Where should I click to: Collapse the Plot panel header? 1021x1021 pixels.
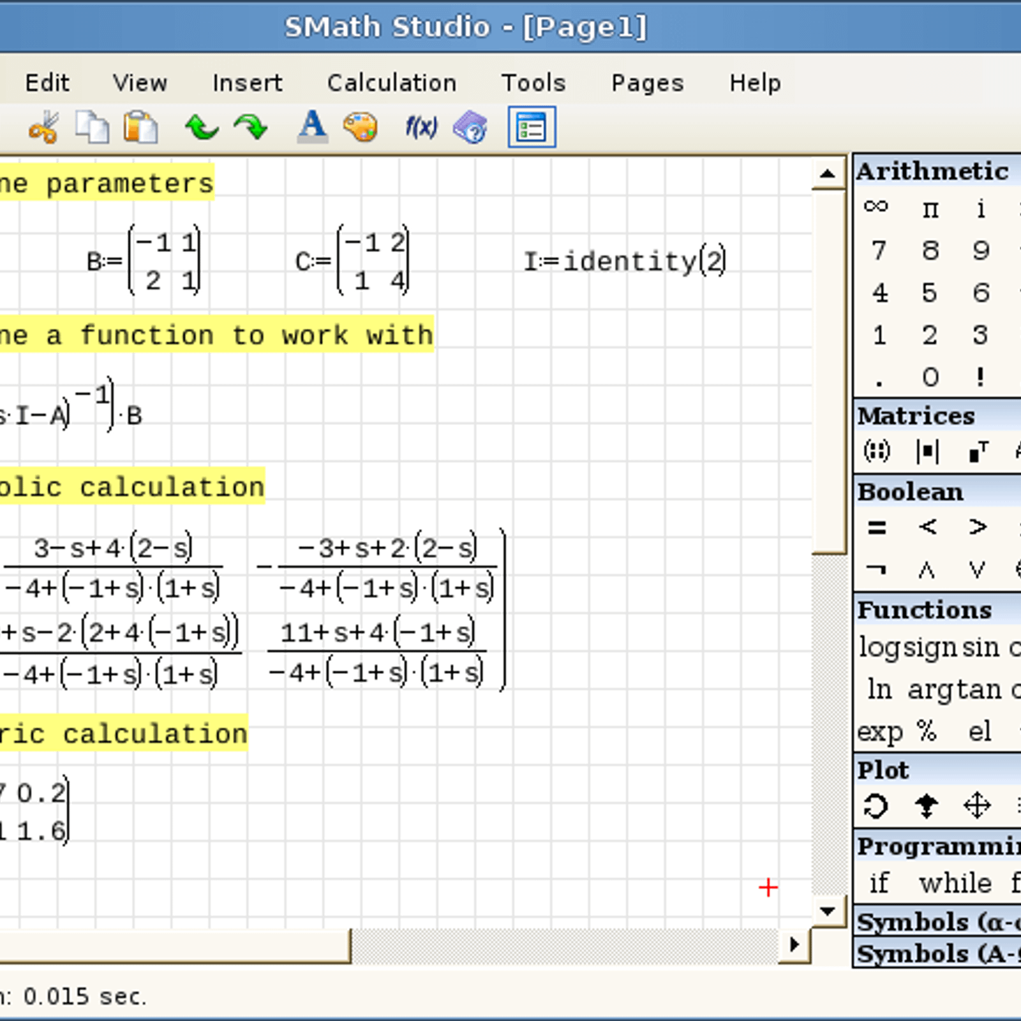[x=938, y=770]
